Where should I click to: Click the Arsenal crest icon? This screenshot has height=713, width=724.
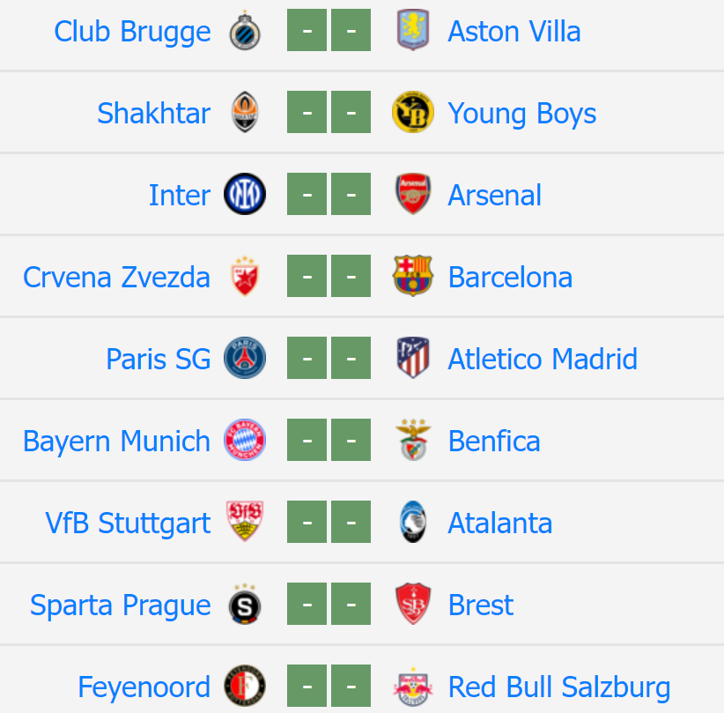[x=413, y=194]
